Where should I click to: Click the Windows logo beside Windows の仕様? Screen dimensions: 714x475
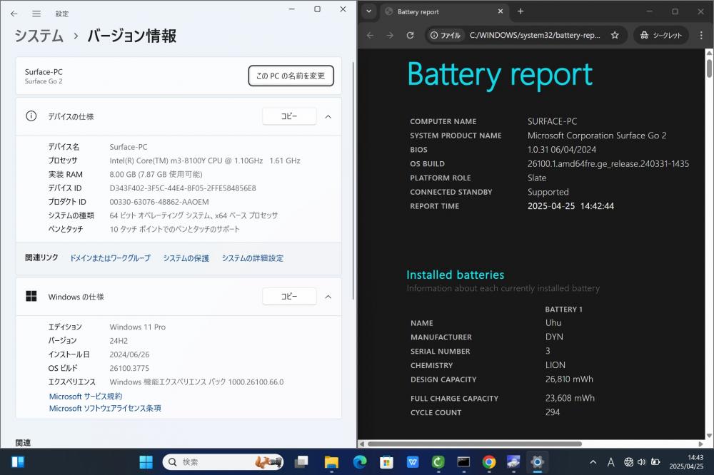pos(31,296)
